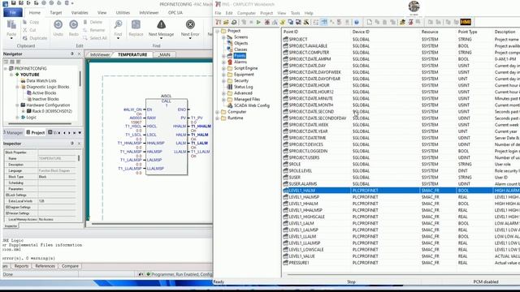Click the Duplicate button in Clipboard group
Image resolution: width=520 pixels, height=292 pixels.
click(x=35, y=38)
